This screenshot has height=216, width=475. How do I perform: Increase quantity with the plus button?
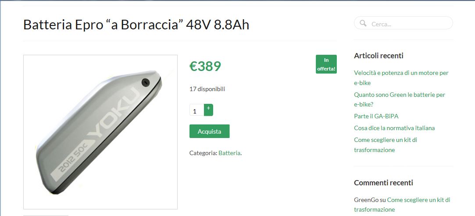[208, 110]
